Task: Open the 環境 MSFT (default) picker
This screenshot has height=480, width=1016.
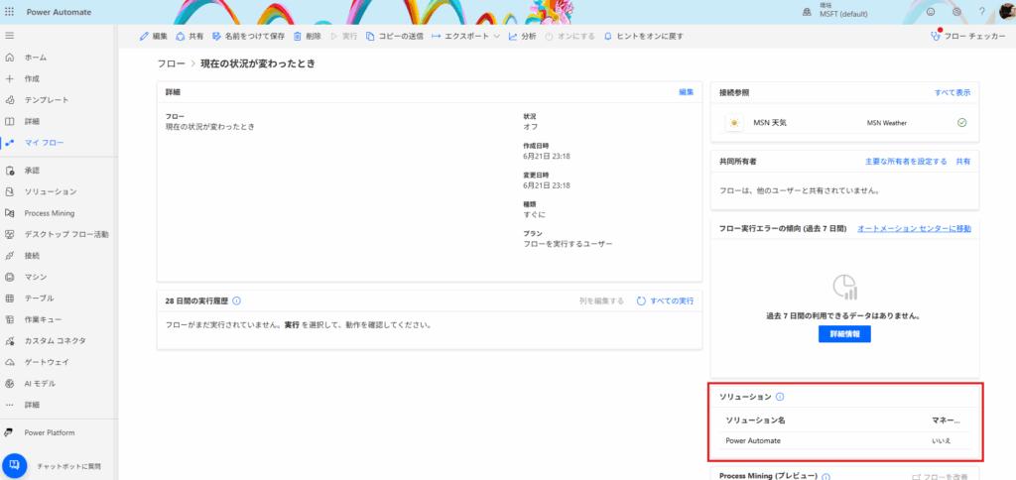Action: click(835, 12)
